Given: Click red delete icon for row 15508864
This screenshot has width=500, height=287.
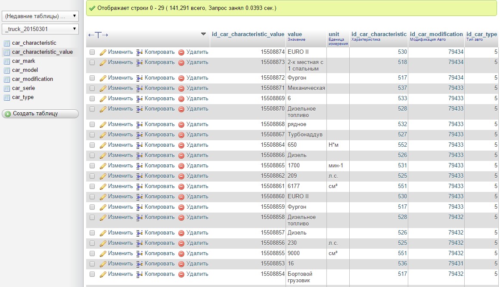Looking at the screenshot, I should click(181, 145).
